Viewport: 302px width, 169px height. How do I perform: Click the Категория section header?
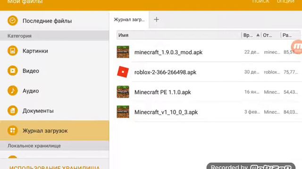[x=55, y=36]
